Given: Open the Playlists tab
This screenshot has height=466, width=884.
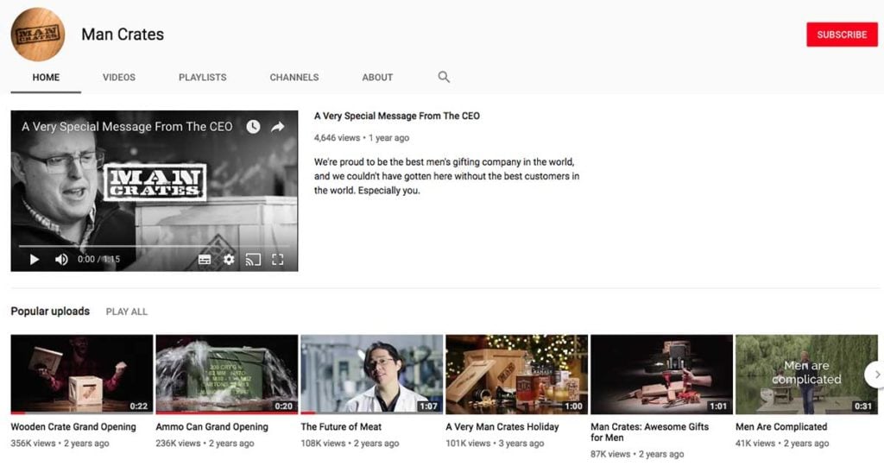Looking at the screenshot, I should click(x=202, y=77).
